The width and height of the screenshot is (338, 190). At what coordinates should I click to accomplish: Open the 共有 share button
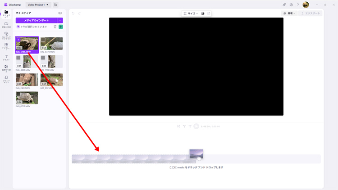pos(289,14)
